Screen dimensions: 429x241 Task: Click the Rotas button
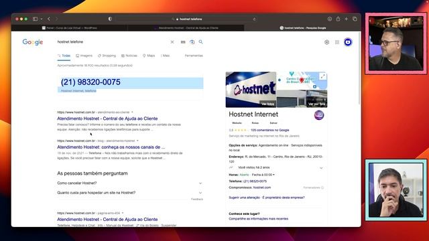(x=255, y=123)
